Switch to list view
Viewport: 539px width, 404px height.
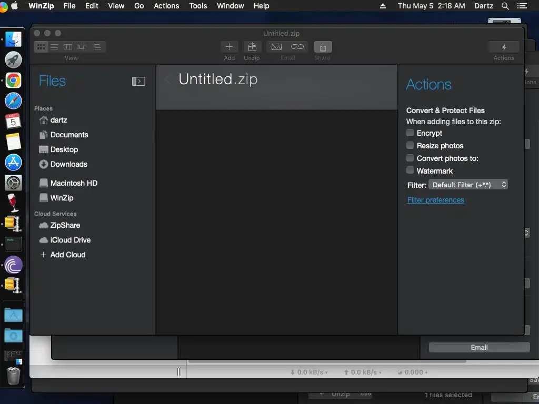[54, 47]
